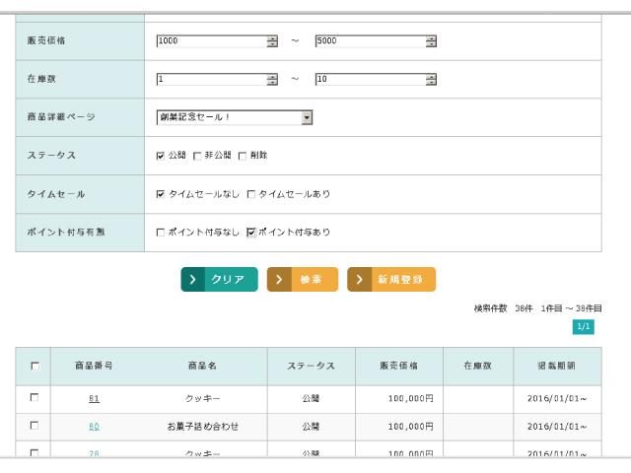Click the 2016/01/01~ date in row 80

[x=557, y=427]
